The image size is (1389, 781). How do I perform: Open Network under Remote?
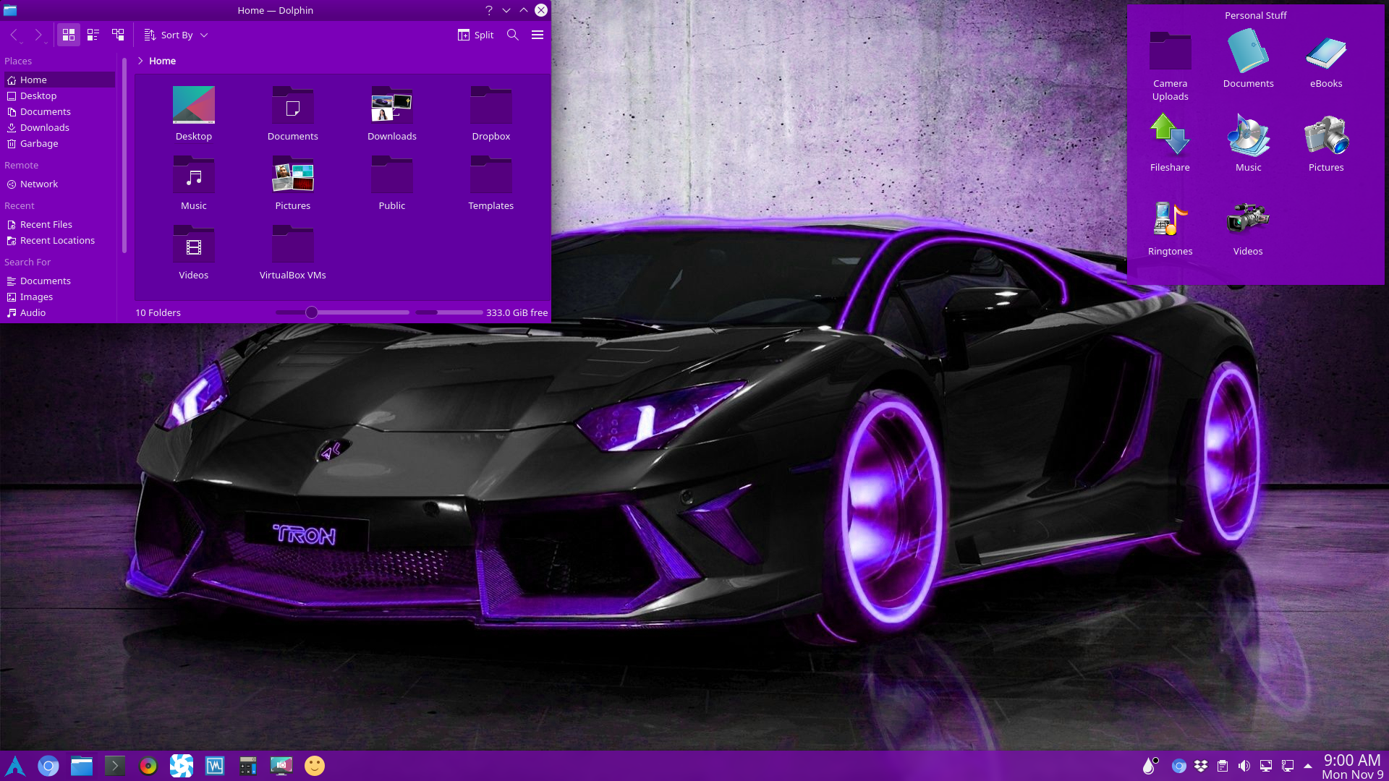pyautogui.click(x=59, y=184)
